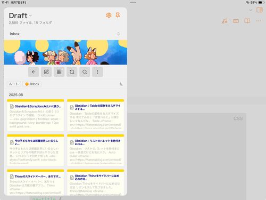Viewport: 266px width, 200px height.
Task: Open search with magnifier icon
Action: [x=85, y=72]
